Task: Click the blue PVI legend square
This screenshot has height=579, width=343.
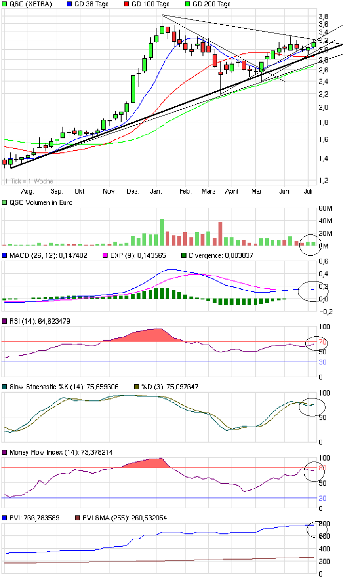Action: pyautogui.click(x=5, y=518)
